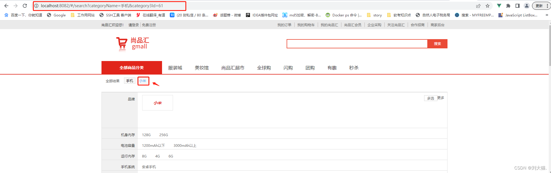Screen dimensions: 551x173
Task: Open the 搜索 - MYFREEMP bookmark
Action: click(474, 15)
